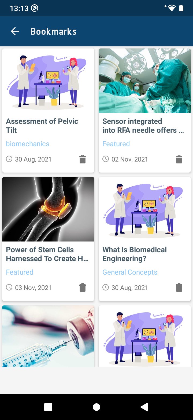Open the surgeons operating room thumbnail
This screenshot has width=193, height=420.
pos(145,81)
